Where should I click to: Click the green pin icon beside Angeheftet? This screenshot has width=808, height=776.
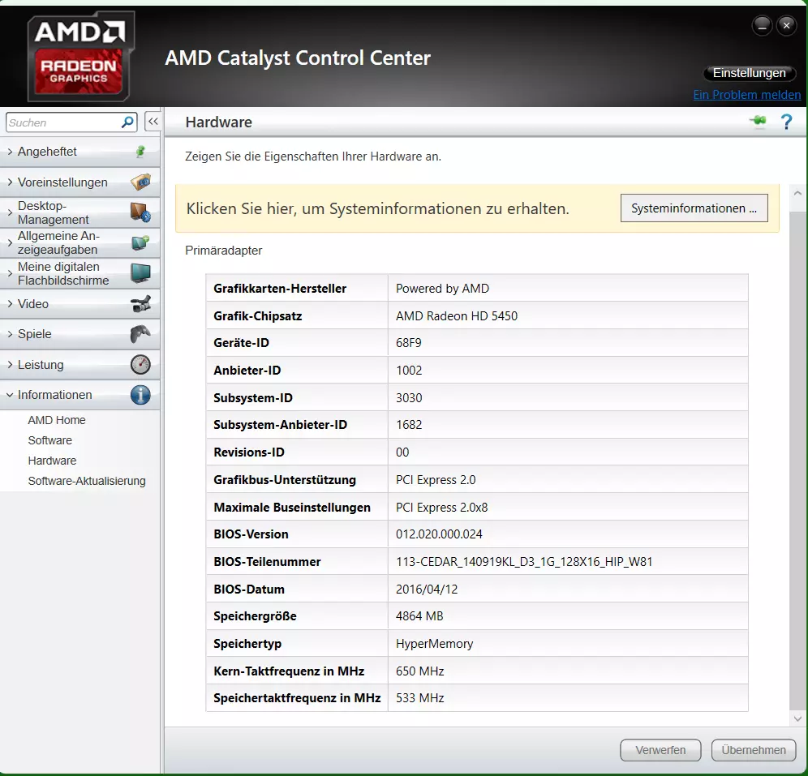tap(140, 152)
